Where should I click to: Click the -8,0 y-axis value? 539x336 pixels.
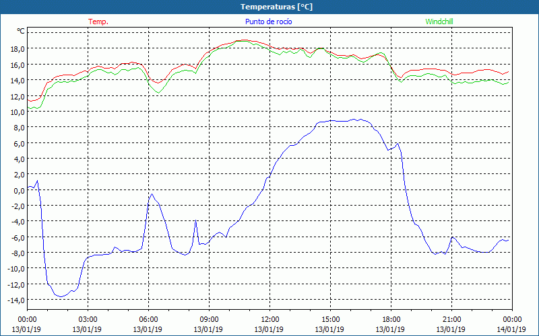click(18, 254)
